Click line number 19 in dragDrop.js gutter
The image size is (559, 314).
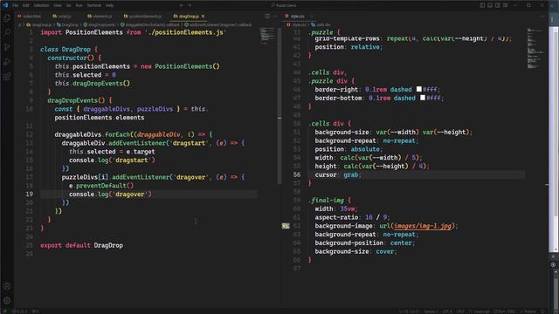tap(29, 194)
